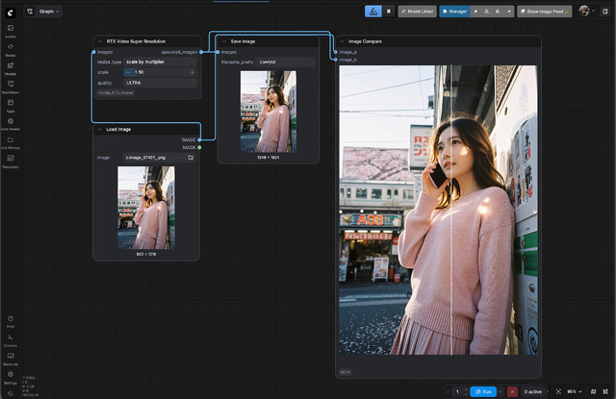Open the quality ULTRA dropdown
Screen dimensions: 616x399
click(x=159, y=83)
